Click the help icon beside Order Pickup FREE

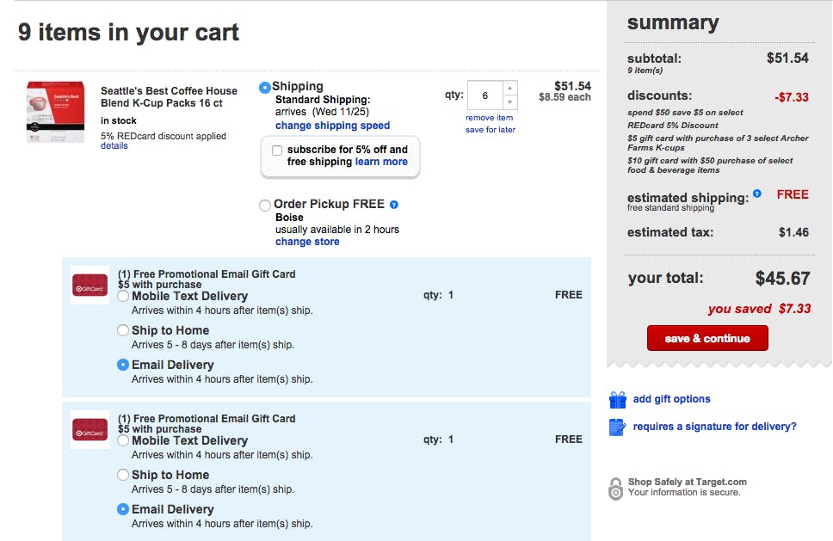394,205
